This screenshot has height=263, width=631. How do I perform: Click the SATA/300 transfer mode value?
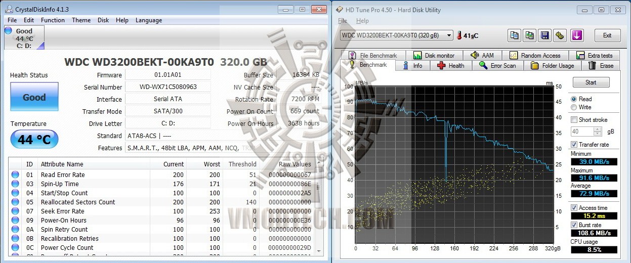[167, 111]
